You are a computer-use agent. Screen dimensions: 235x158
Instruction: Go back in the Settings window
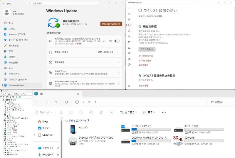click(x=4, y=4)
